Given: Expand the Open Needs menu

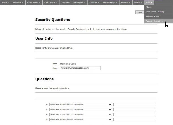Looking at the screenshot, I should (x=34, y=2).
